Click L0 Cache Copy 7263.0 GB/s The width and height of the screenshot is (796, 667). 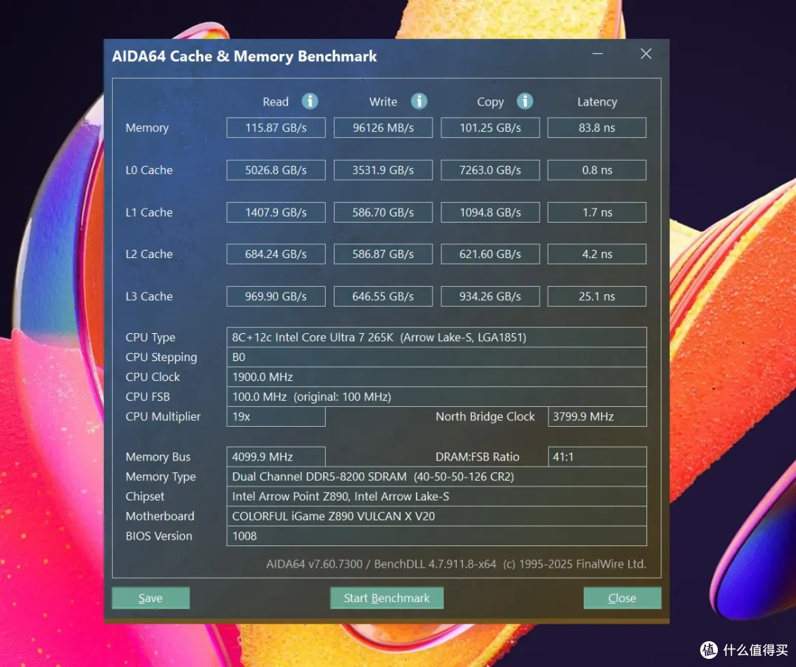[490, 170]
